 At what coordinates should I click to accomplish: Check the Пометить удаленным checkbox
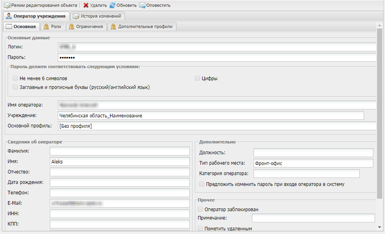pyautogui.click(x=201, y=228)
